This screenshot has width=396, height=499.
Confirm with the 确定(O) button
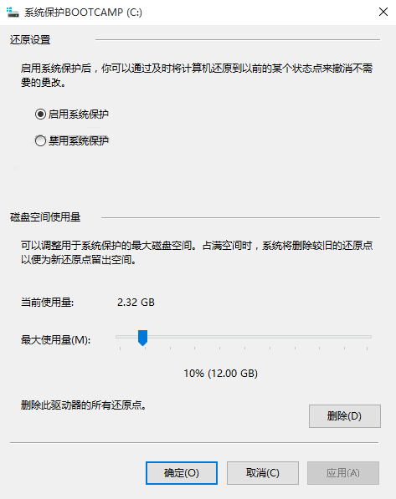182,473
